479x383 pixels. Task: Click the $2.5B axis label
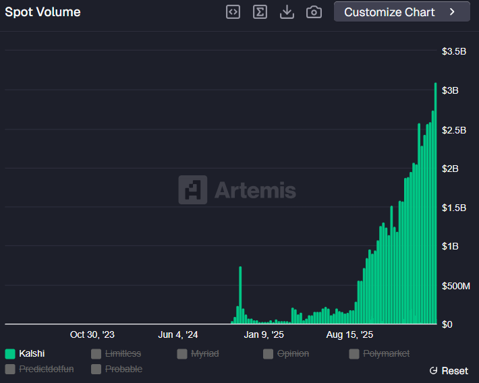click(x=454, y=130)
